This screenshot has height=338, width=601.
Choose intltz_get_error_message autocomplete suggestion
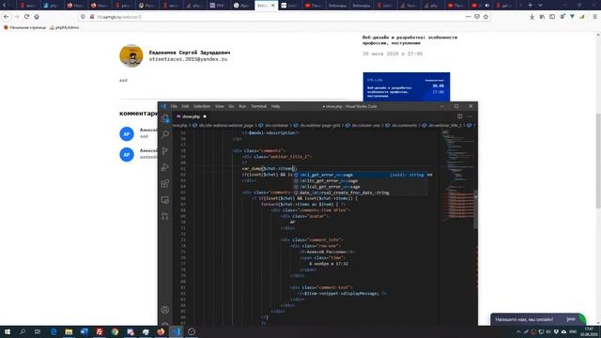click(361, 181)
